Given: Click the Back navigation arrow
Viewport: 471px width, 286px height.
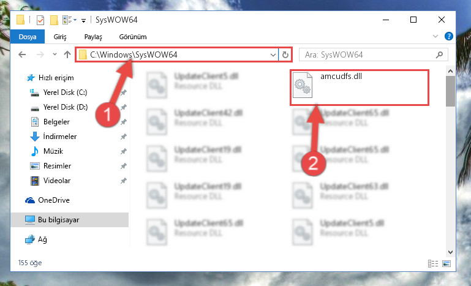Looking at the screenshot, I should (x=22, y=55).
